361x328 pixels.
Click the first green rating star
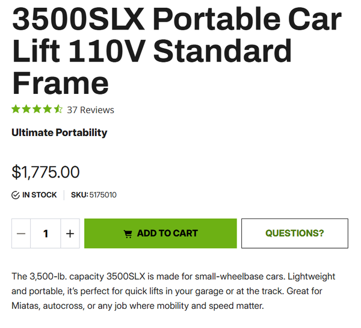point(16,110)
